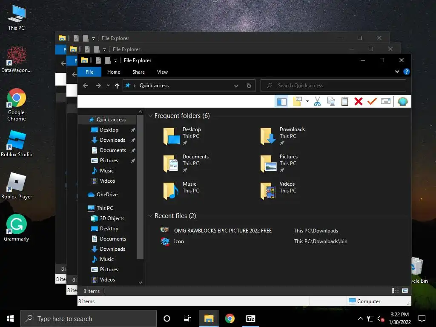Select the recent file named icon

coord(179,242)
